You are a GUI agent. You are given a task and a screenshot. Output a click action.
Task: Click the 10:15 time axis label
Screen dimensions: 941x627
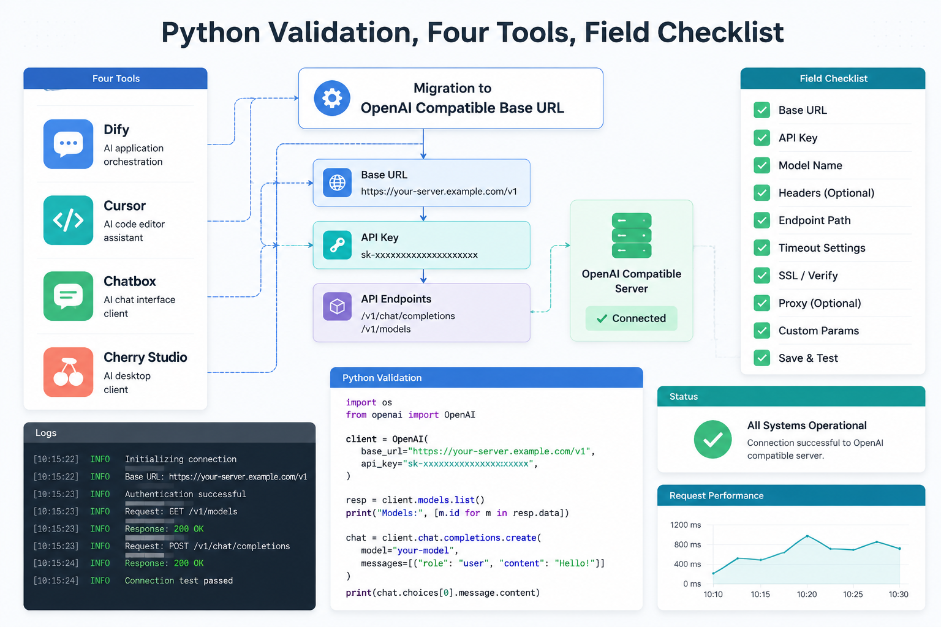click(x=760, y=594)
